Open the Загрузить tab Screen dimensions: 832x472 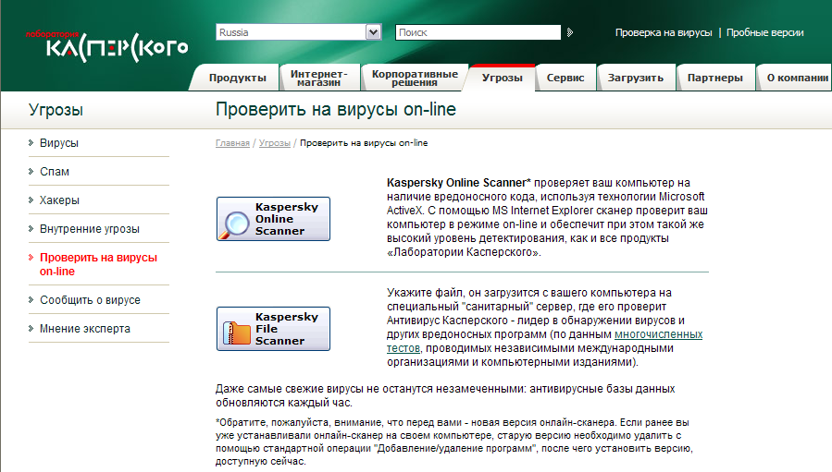tap(636, 78)
